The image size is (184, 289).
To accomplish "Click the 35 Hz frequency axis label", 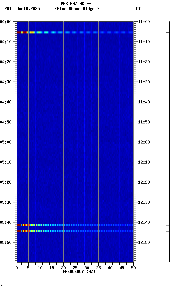I will (98, 268).
